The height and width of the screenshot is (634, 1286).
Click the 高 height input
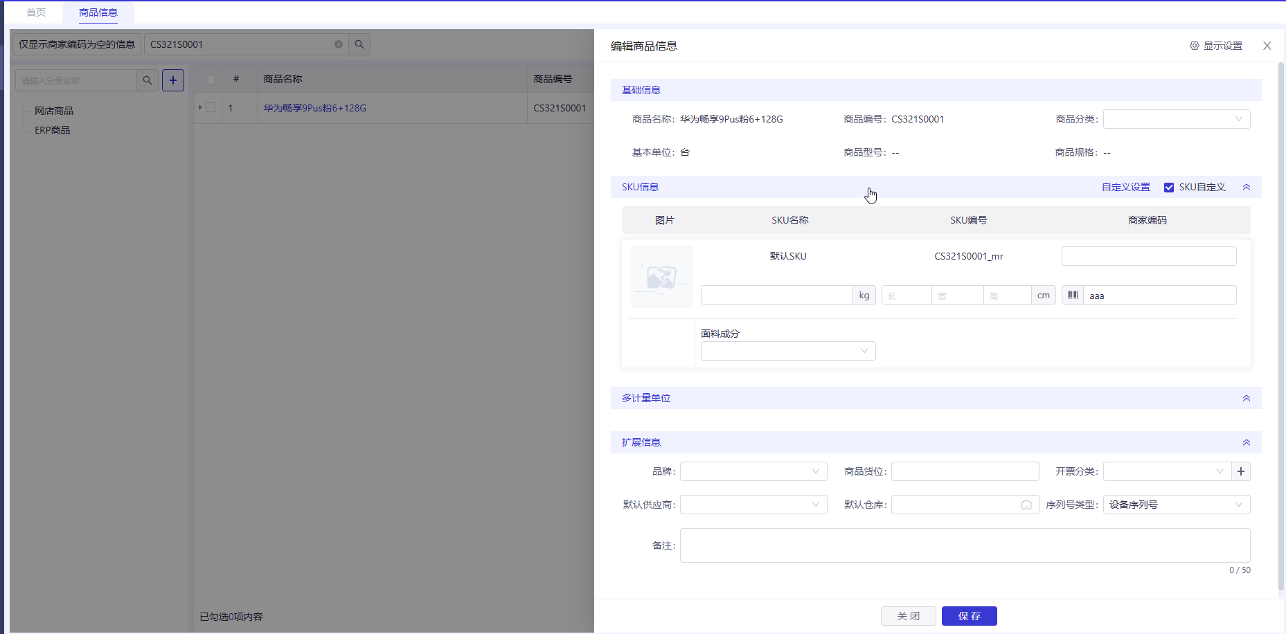point(1008,295)
